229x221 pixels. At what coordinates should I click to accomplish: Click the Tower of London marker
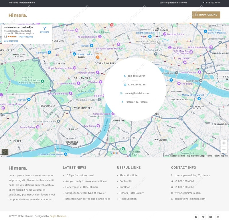(x=200, y=72)
